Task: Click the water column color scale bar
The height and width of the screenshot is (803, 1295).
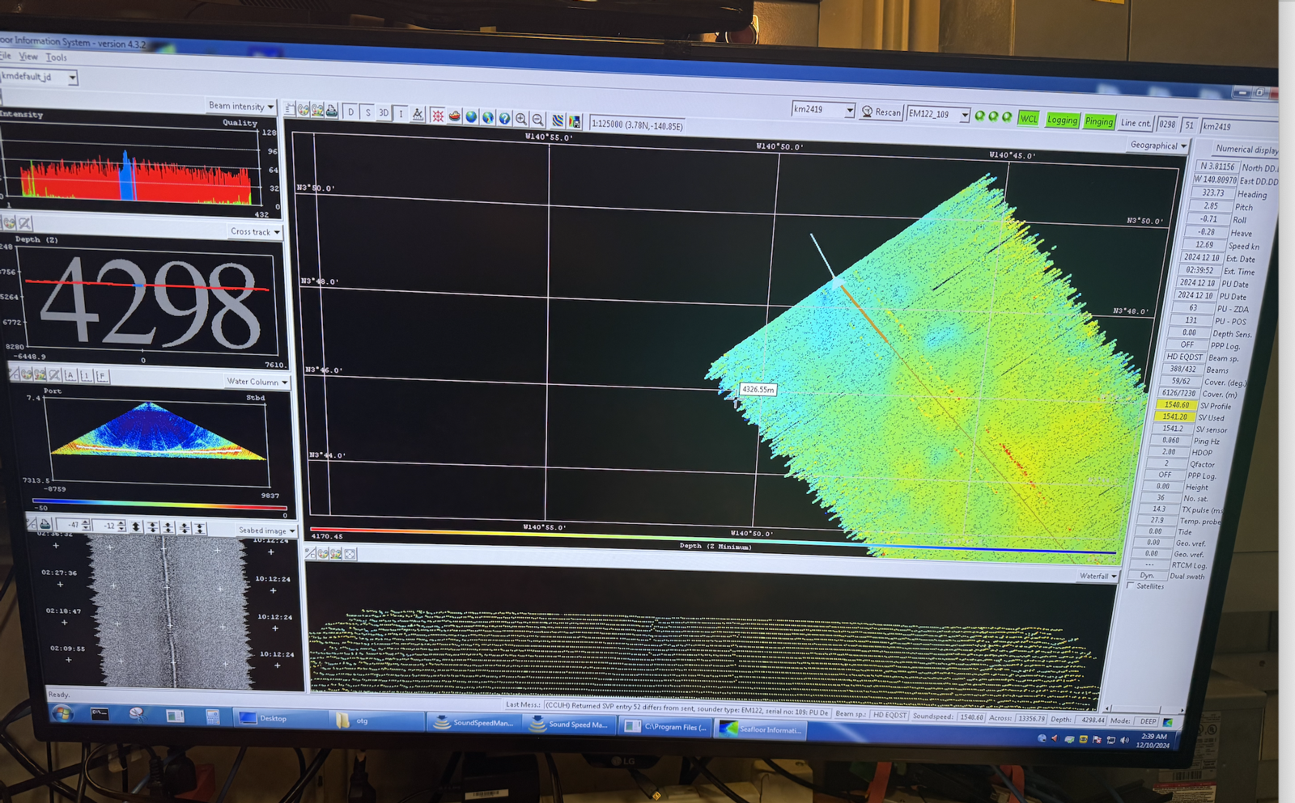Action: (x=159, y=505)
